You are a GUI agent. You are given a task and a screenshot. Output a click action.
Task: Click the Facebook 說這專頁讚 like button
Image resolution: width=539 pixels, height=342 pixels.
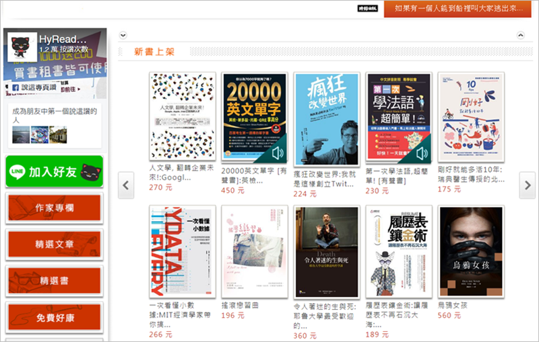coord(35,87)
